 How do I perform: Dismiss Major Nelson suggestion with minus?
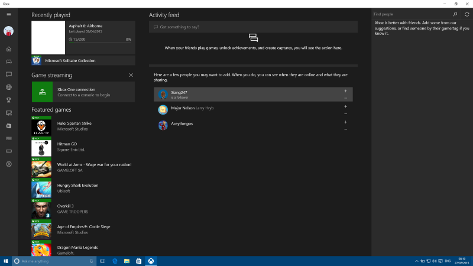click(x=346, y=113)
